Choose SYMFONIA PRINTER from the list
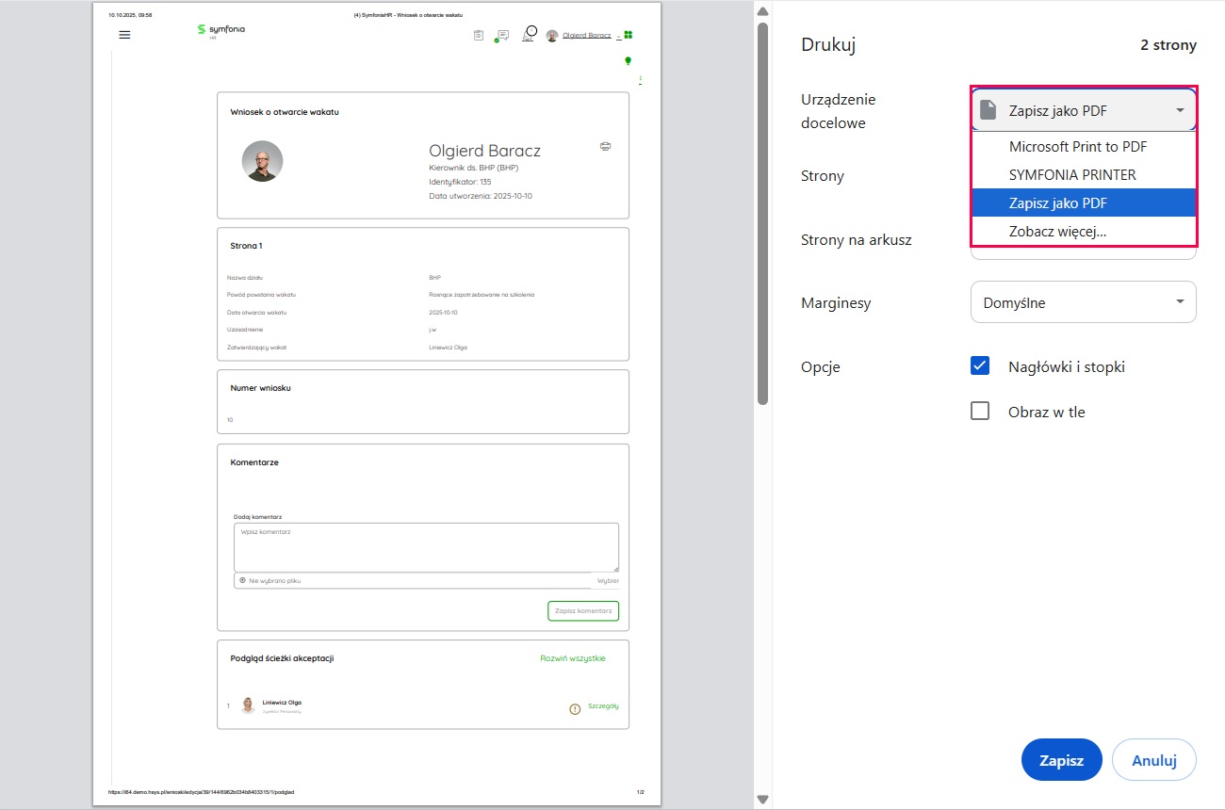 coord(1072,175)
